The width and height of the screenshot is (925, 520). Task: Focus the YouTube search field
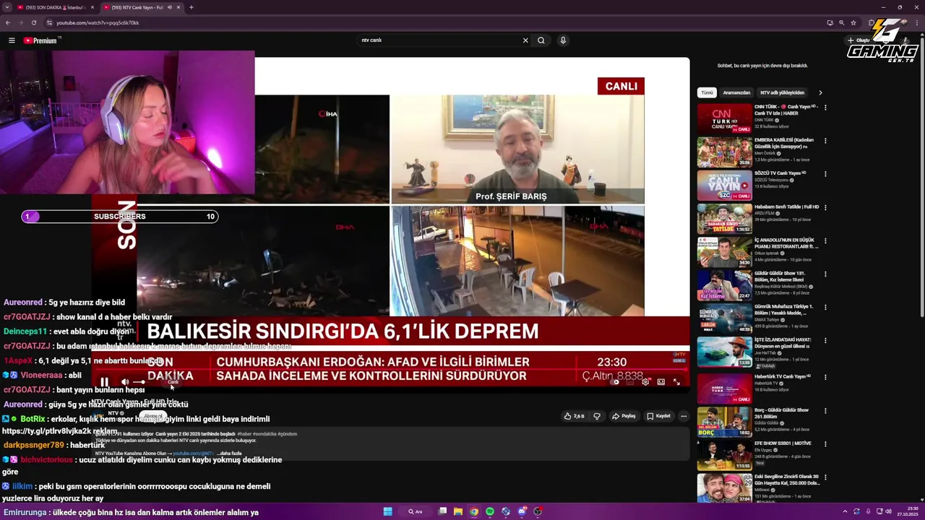439,40
